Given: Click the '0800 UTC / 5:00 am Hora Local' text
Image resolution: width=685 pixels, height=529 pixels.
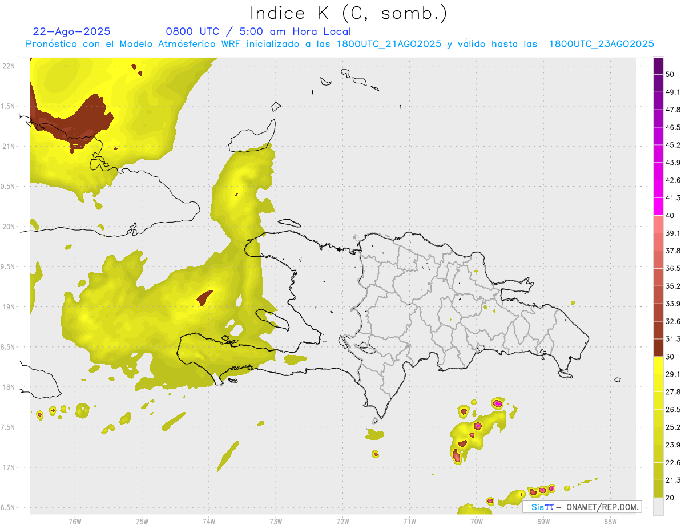Looking at the screenshot, I should [258, 31].
